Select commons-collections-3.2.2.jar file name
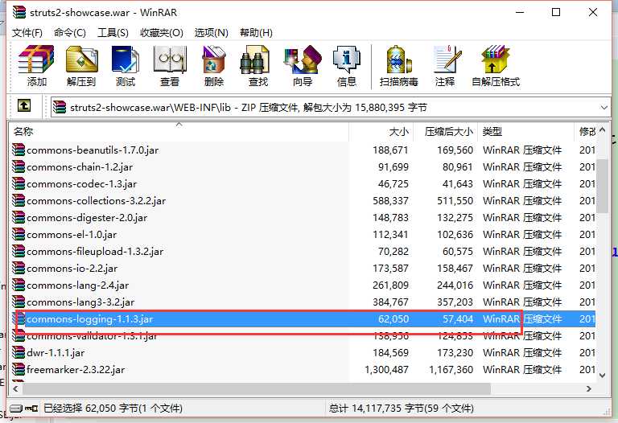 point(97,201)
